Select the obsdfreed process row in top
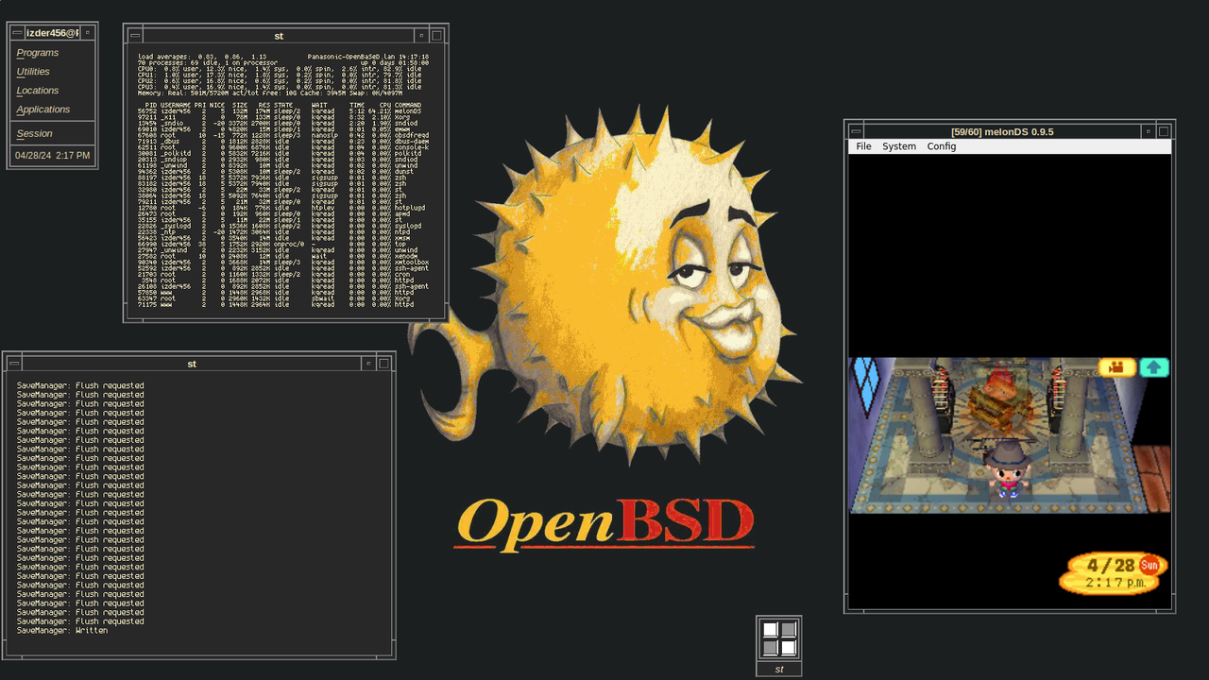The width and height of the screenshot is (1209, 680). pos(283,135)
